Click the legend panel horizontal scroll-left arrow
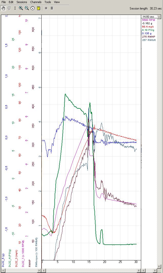 143,270
